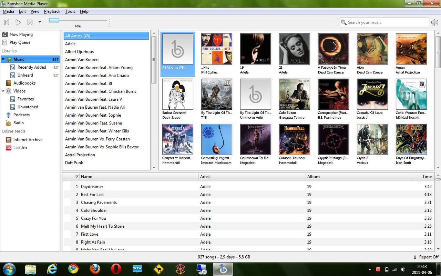Viewport: 441px width, 276px height.
Task: Open Now Playing in the sidebar
Action: tap(30, 34)
